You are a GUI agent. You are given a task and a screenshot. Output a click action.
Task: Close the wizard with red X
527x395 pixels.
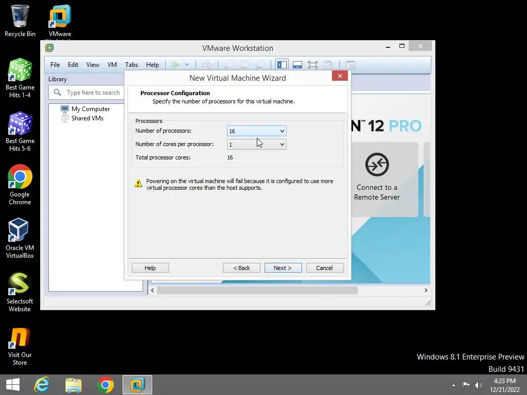[x=340, y=76]
